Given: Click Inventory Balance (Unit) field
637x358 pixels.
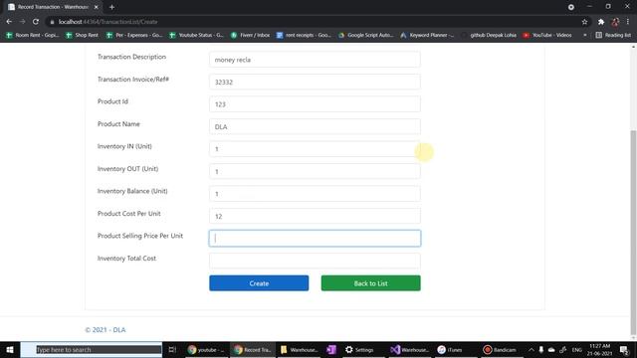Looking at the screenshot, I should click(x=315, y=194).
